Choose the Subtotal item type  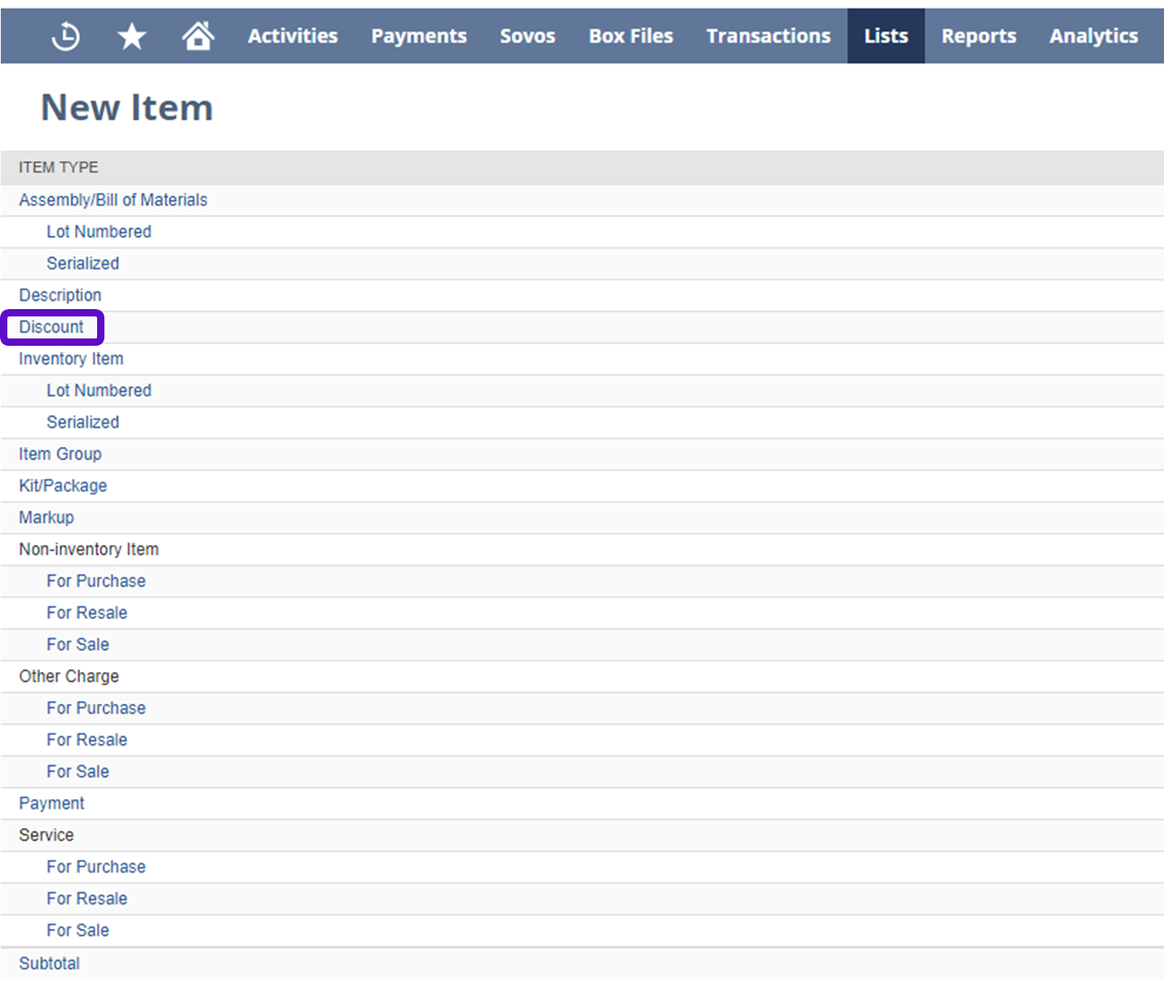point(49,963)
